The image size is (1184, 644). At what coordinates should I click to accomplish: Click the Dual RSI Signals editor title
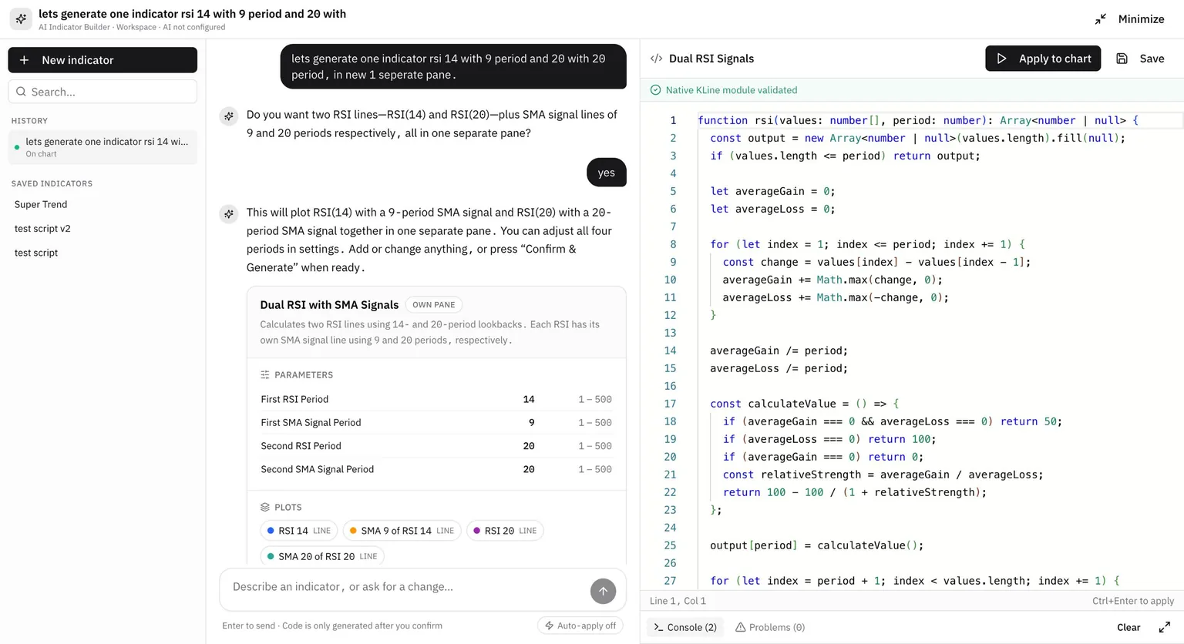pyautogui.click(x=711, y=59)
